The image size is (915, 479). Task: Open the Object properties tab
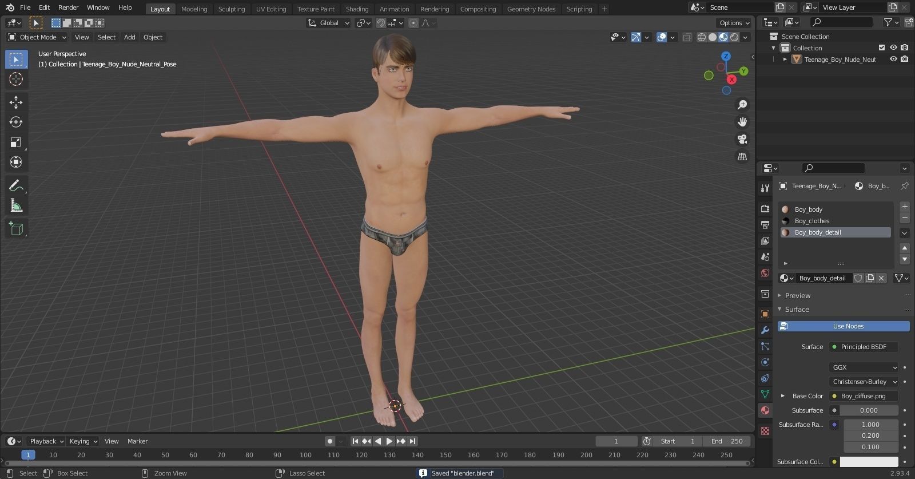[x=765, y=314]
